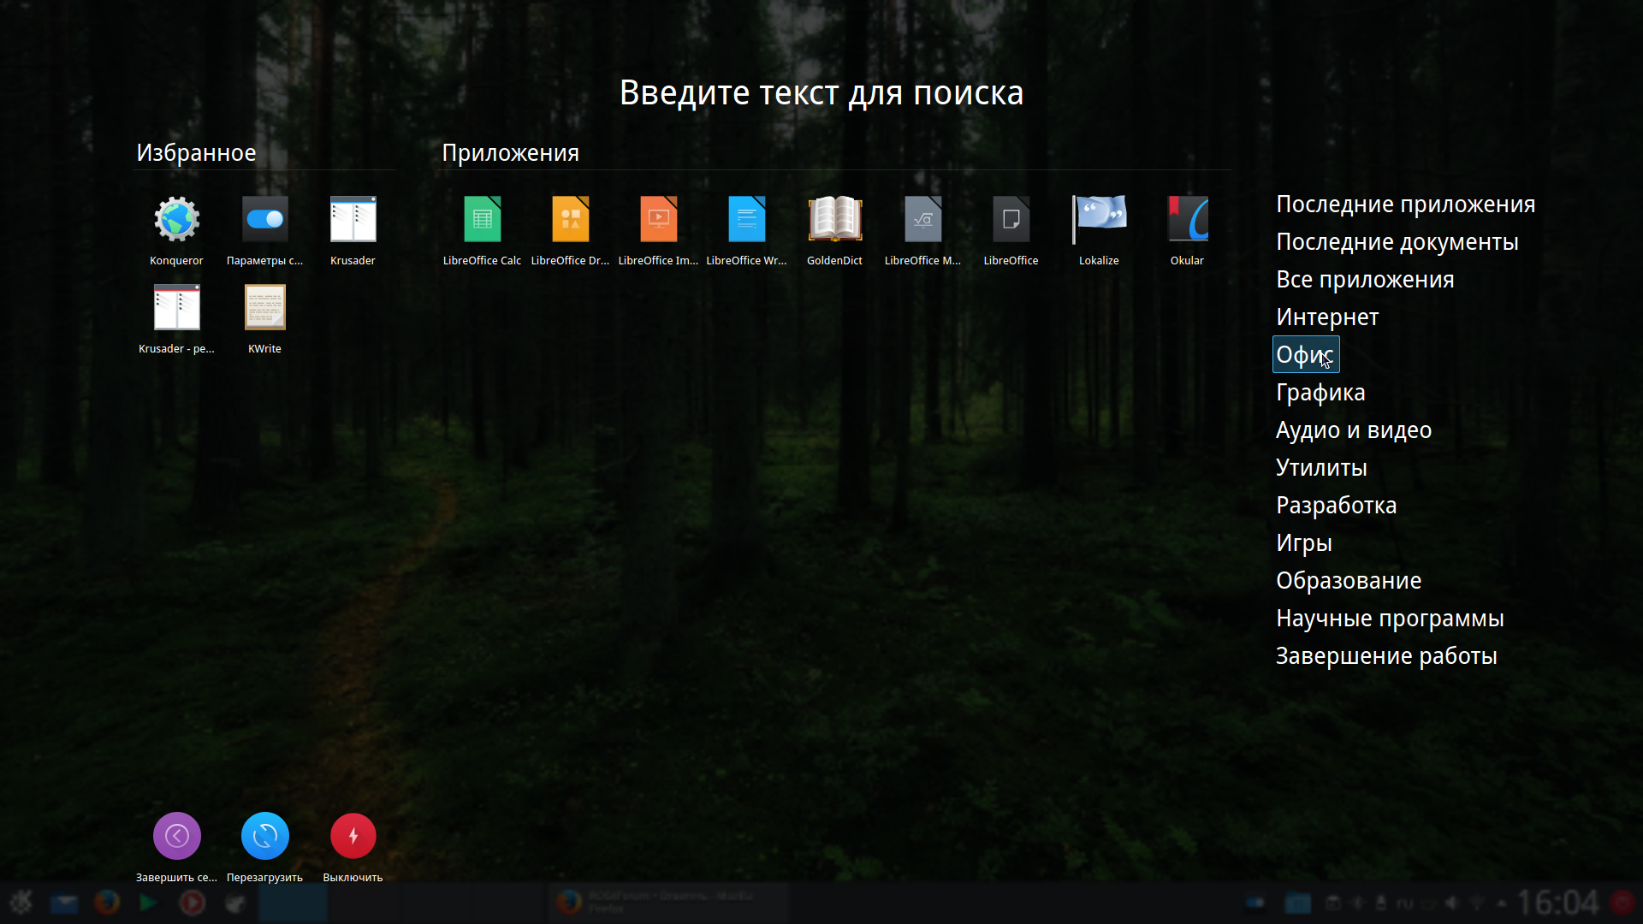Select the Интернет category

(1326, 317)
